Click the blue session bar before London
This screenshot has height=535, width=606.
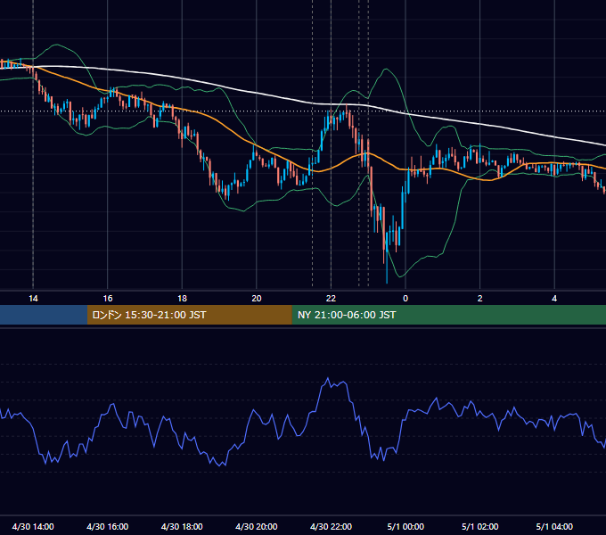[x=44, y=315]
